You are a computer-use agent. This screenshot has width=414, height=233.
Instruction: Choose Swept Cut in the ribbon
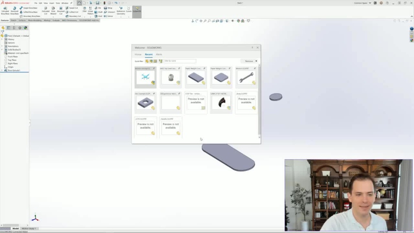(72, 8)
